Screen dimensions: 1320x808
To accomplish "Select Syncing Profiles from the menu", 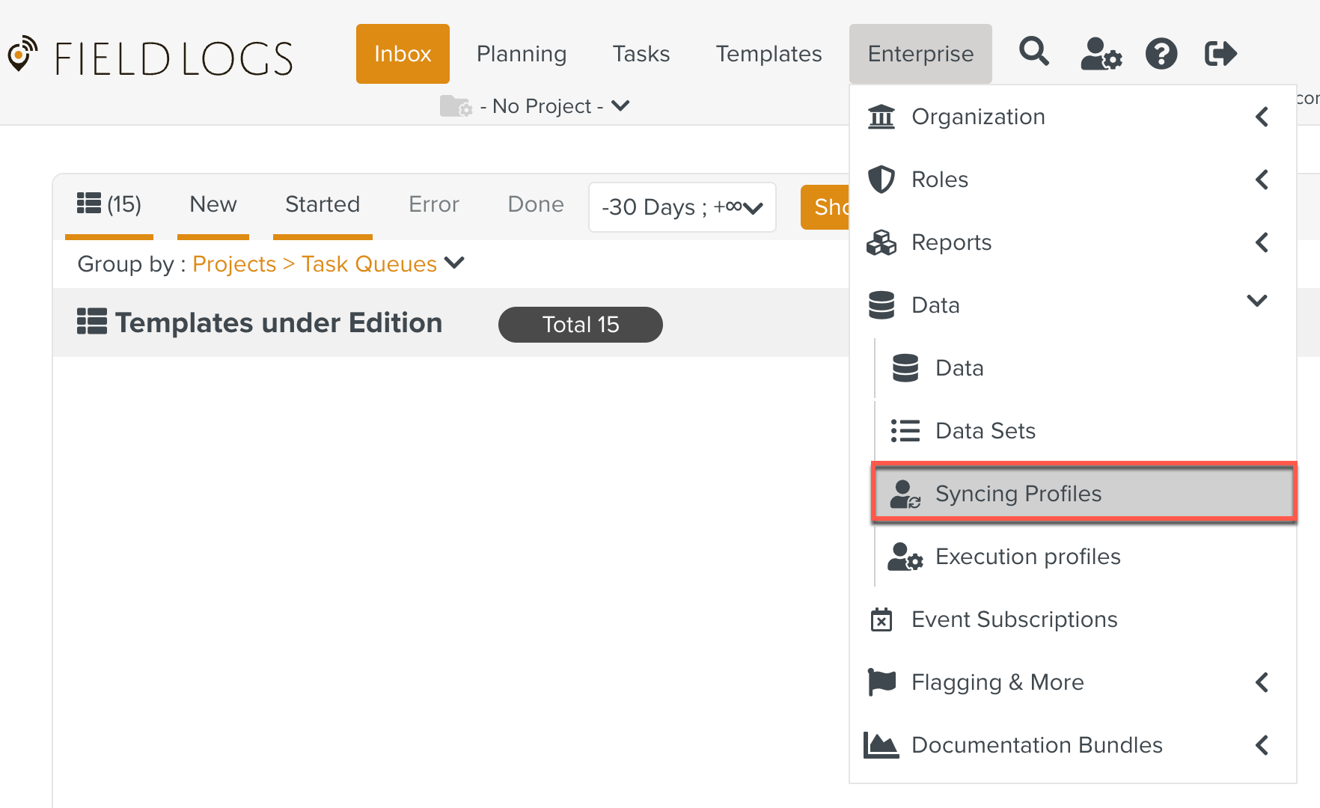I will 1018,493.
